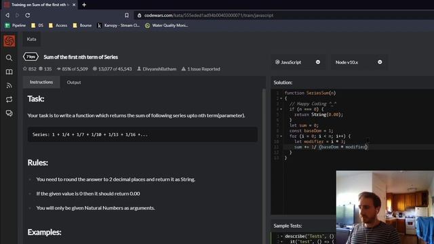This screenshot has width=434, height=244.
Task: Open the Codewars home logo
Action: tap(9, 41)
